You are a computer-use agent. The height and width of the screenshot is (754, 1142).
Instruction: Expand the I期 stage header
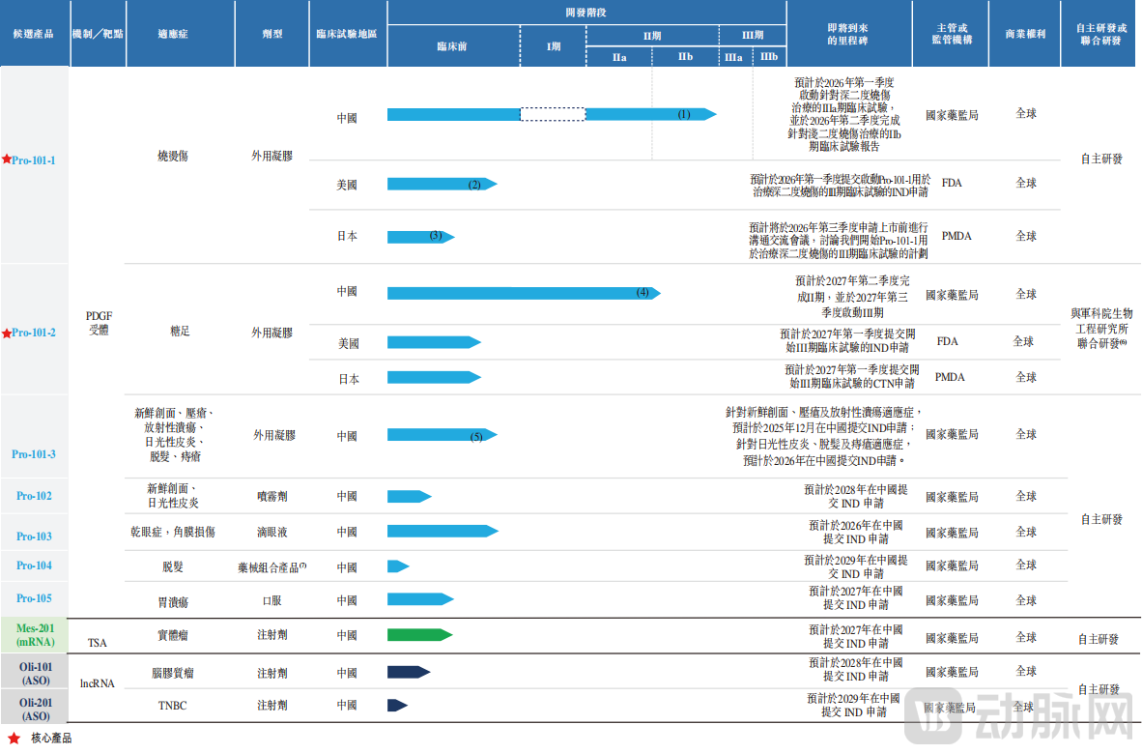(553, 44)
